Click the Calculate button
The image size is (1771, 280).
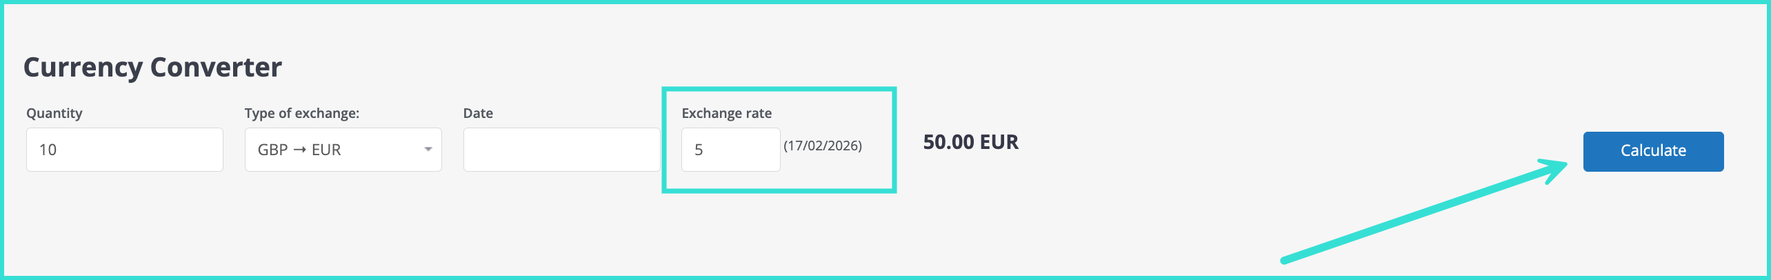pyautogui.click(x=1652, y=151)
